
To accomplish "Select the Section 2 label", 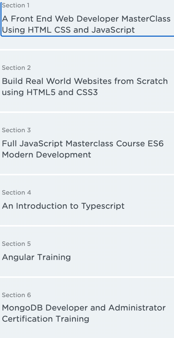I will [x=16, y=68].
